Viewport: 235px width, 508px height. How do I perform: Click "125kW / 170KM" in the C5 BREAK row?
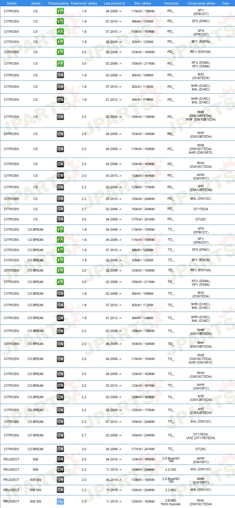tap(143, 410)
